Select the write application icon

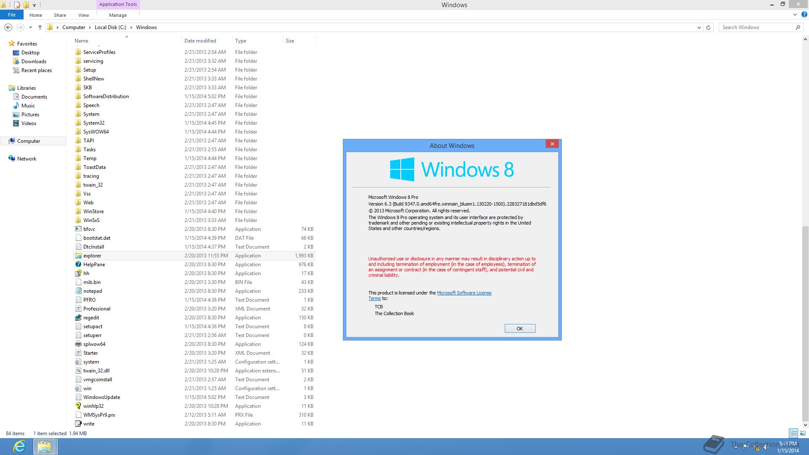coord(78,424)
